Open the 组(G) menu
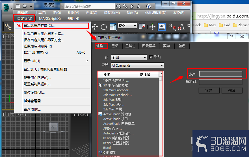 57,12
